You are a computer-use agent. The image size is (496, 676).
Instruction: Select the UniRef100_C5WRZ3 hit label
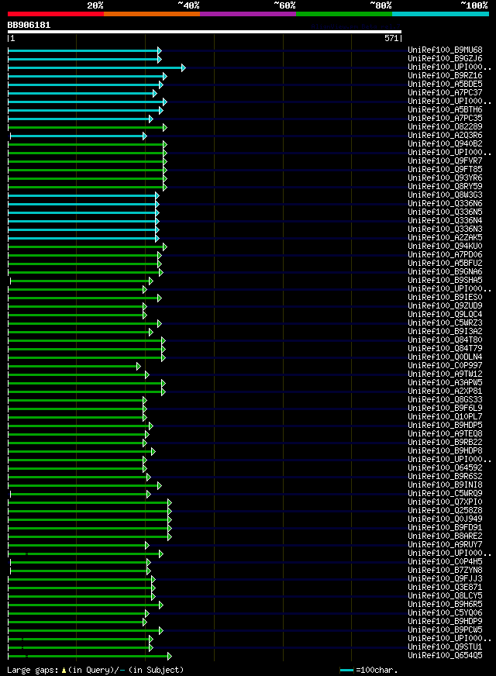point(445,322)
